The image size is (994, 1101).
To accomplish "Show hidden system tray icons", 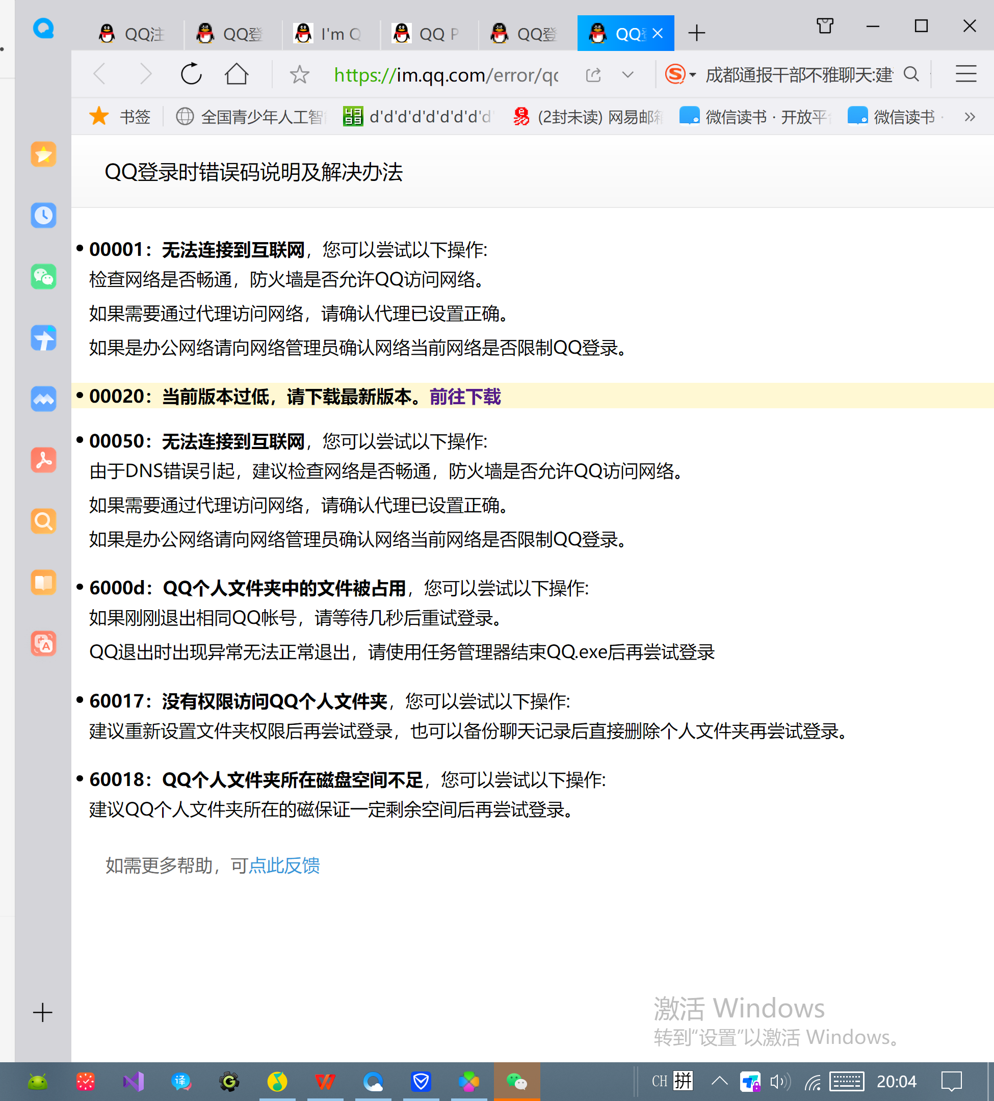I will (719, 1081).
